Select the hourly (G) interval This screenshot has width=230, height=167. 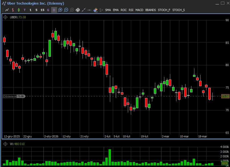click(x=48, y=10)
